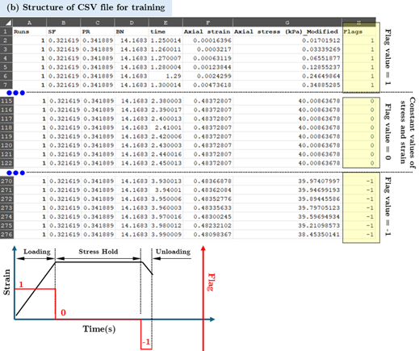Screen dimensions: 419x351
Task: Select column H header above Flags
Action: [358, 23]
